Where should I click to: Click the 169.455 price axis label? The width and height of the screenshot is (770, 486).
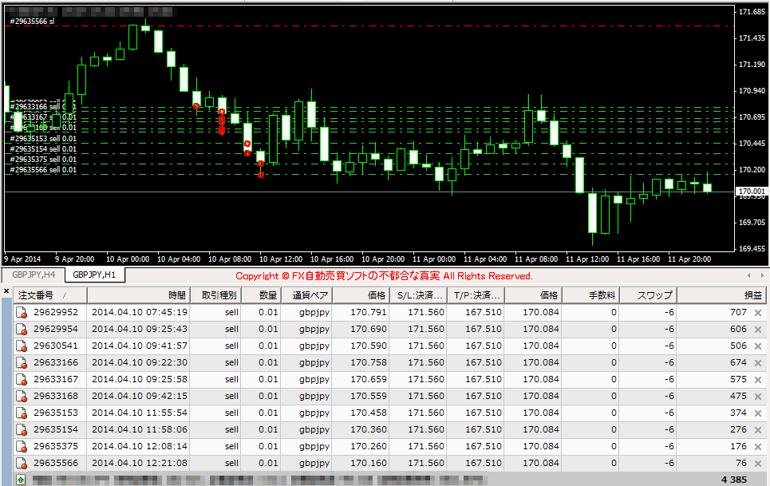point(752,249)
